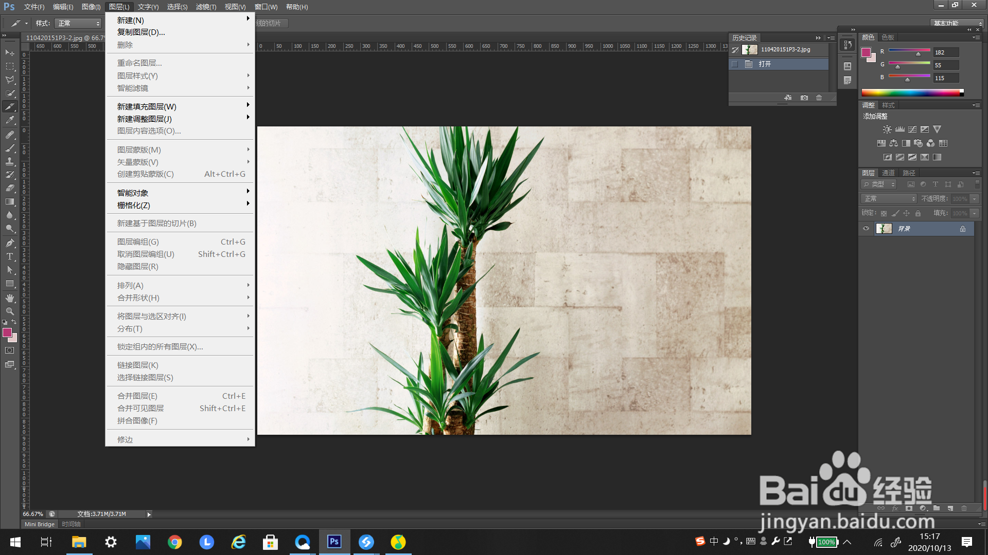Click the Curves adjustment icon
988x555 pixels.
[912, 129]
